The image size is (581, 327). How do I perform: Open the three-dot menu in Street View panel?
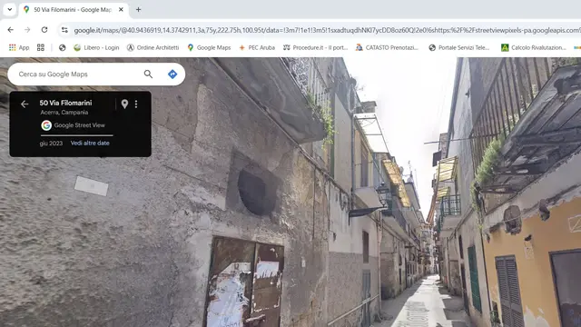[x=136, y=104]
